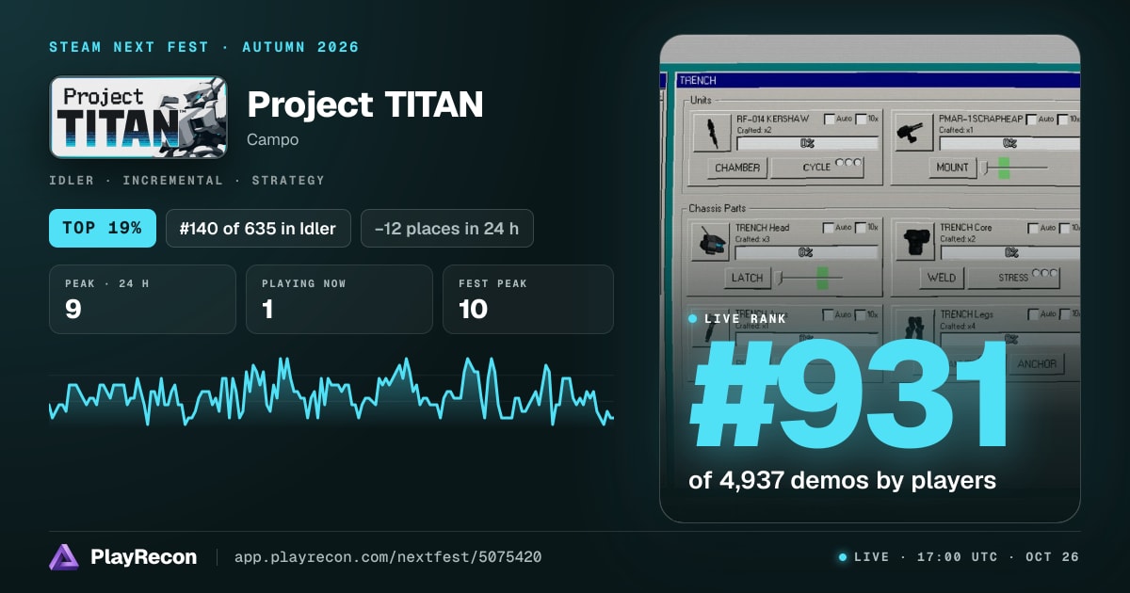Enable Auto for PMAR-1 SCRAPHEAP

[x=1032, y=119]
